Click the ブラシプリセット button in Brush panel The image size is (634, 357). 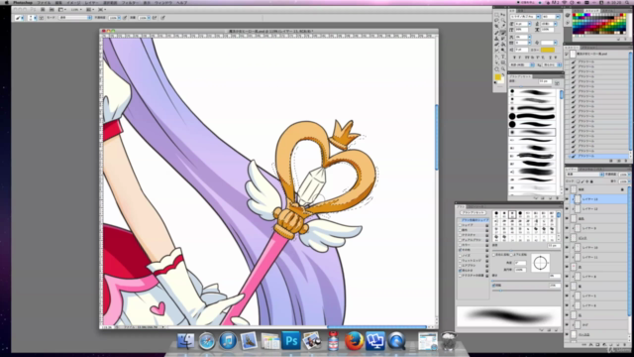pos(474,212)
